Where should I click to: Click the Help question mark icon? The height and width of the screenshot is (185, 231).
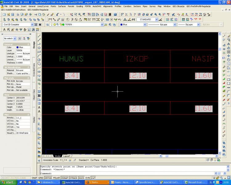point(115,14)
